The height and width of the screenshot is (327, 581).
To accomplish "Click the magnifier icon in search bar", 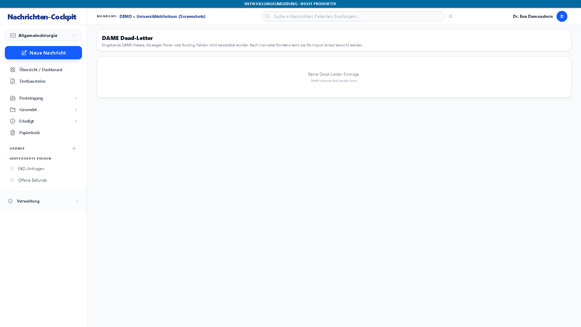I will (268, 16).
